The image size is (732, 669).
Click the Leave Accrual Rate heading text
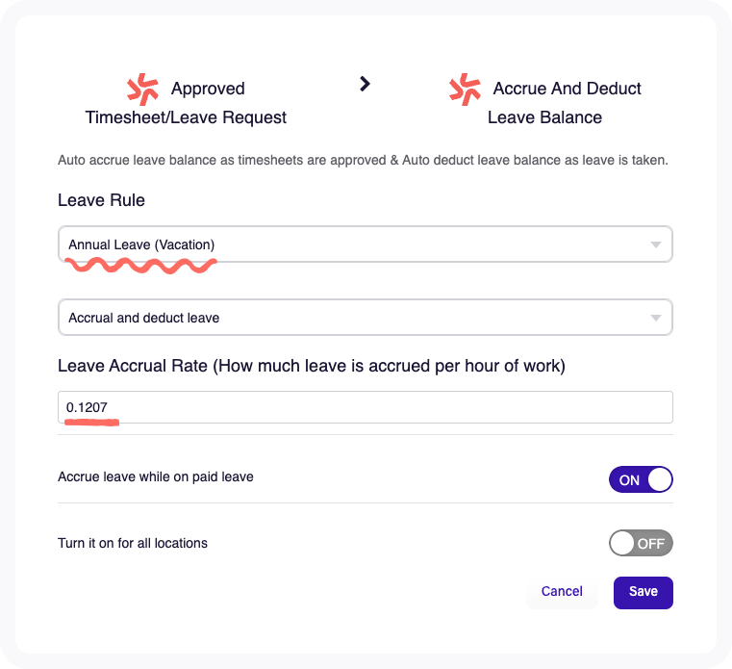[x=312, y=366]
